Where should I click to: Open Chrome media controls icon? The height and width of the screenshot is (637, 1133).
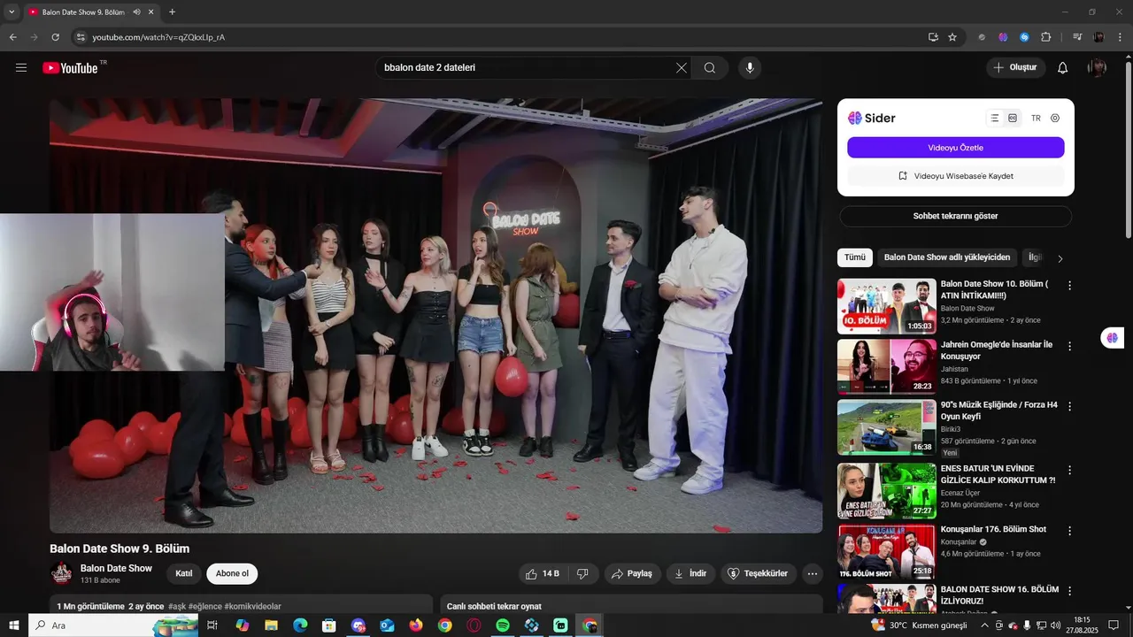point(1077,37)
